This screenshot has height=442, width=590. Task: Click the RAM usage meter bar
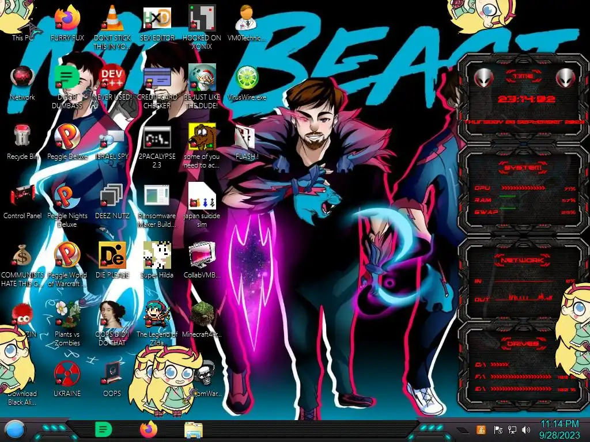coord(508,196)
